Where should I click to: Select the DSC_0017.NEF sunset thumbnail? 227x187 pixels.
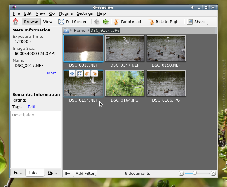pos(83,48)
